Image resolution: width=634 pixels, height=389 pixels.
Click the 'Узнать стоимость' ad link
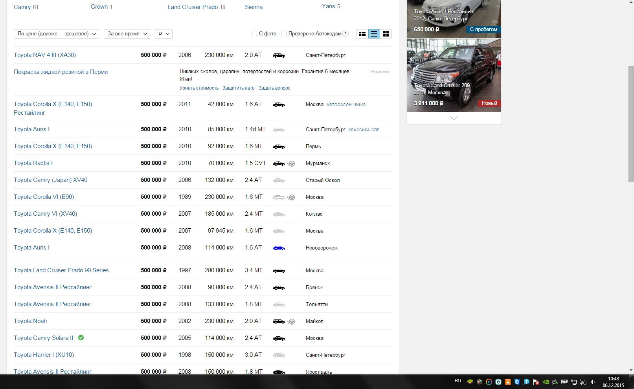click(199, 88)
